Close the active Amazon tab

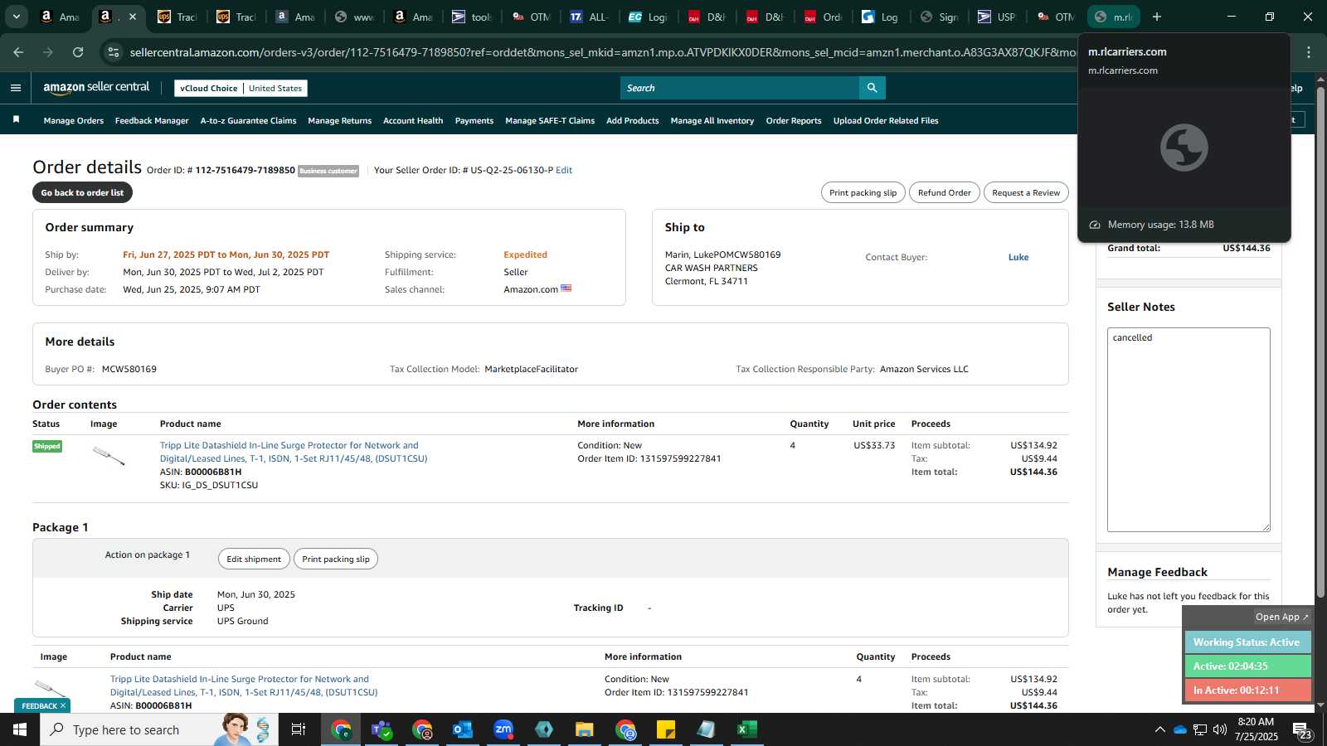[x=132, y=17]
